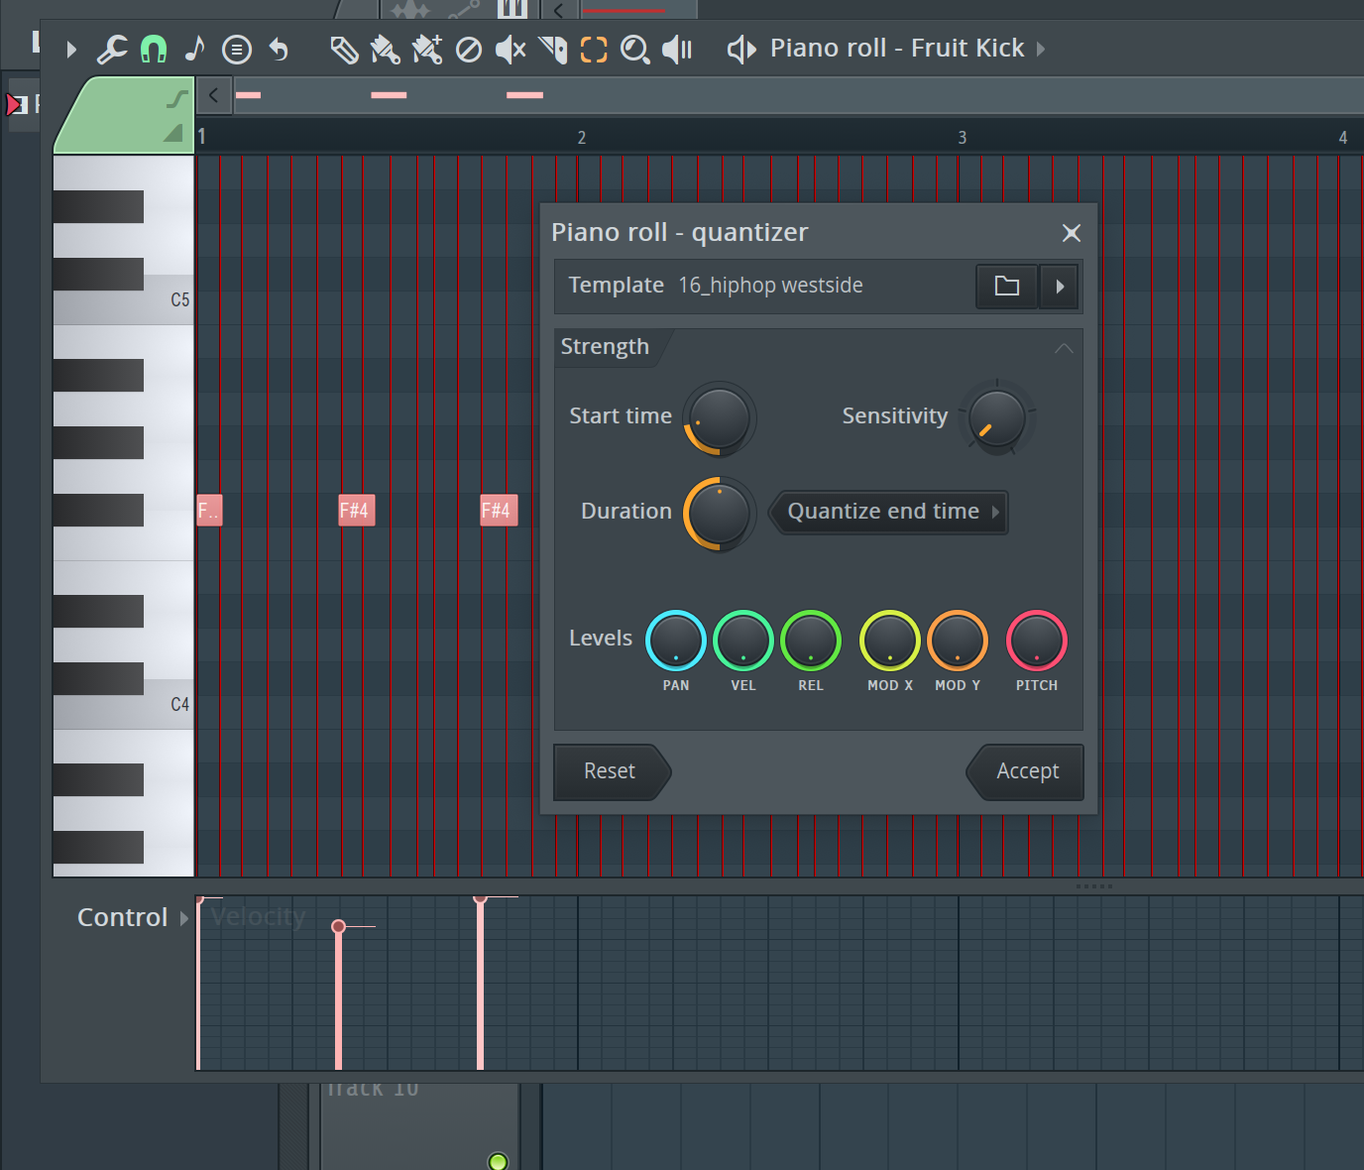This screenshot has height=1170, width=1364.
Task: Toggle the snap magnet icon
Action: click(x=154, y=49)
